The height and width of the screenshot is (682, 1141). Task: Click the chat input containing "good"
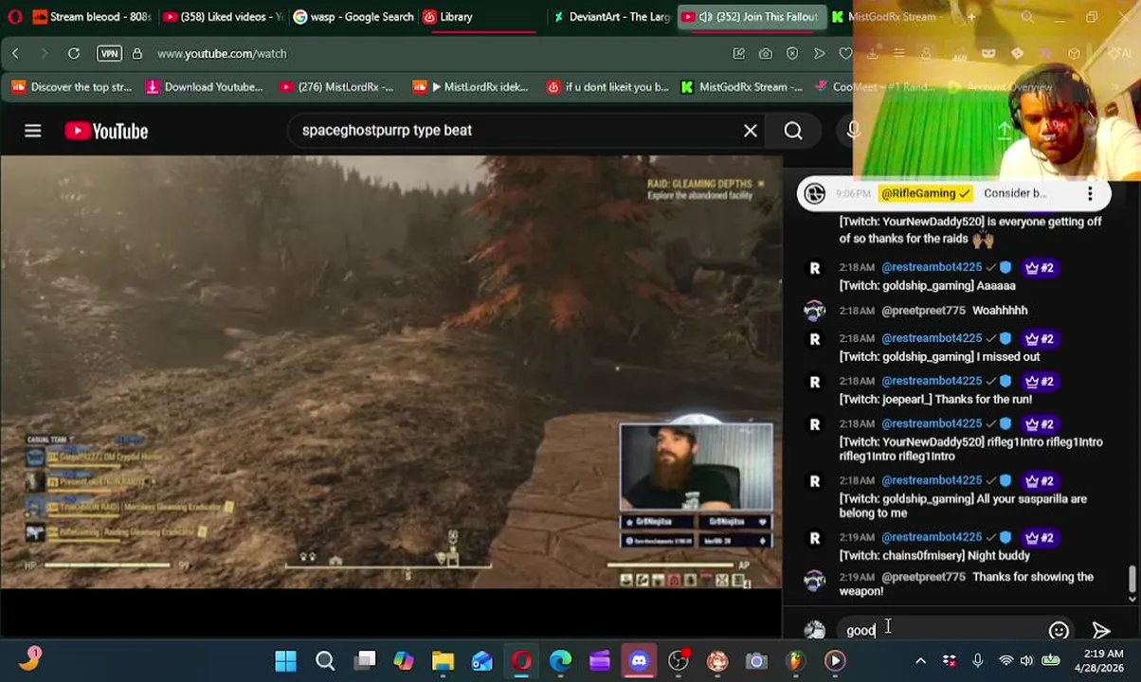(943, 631)
